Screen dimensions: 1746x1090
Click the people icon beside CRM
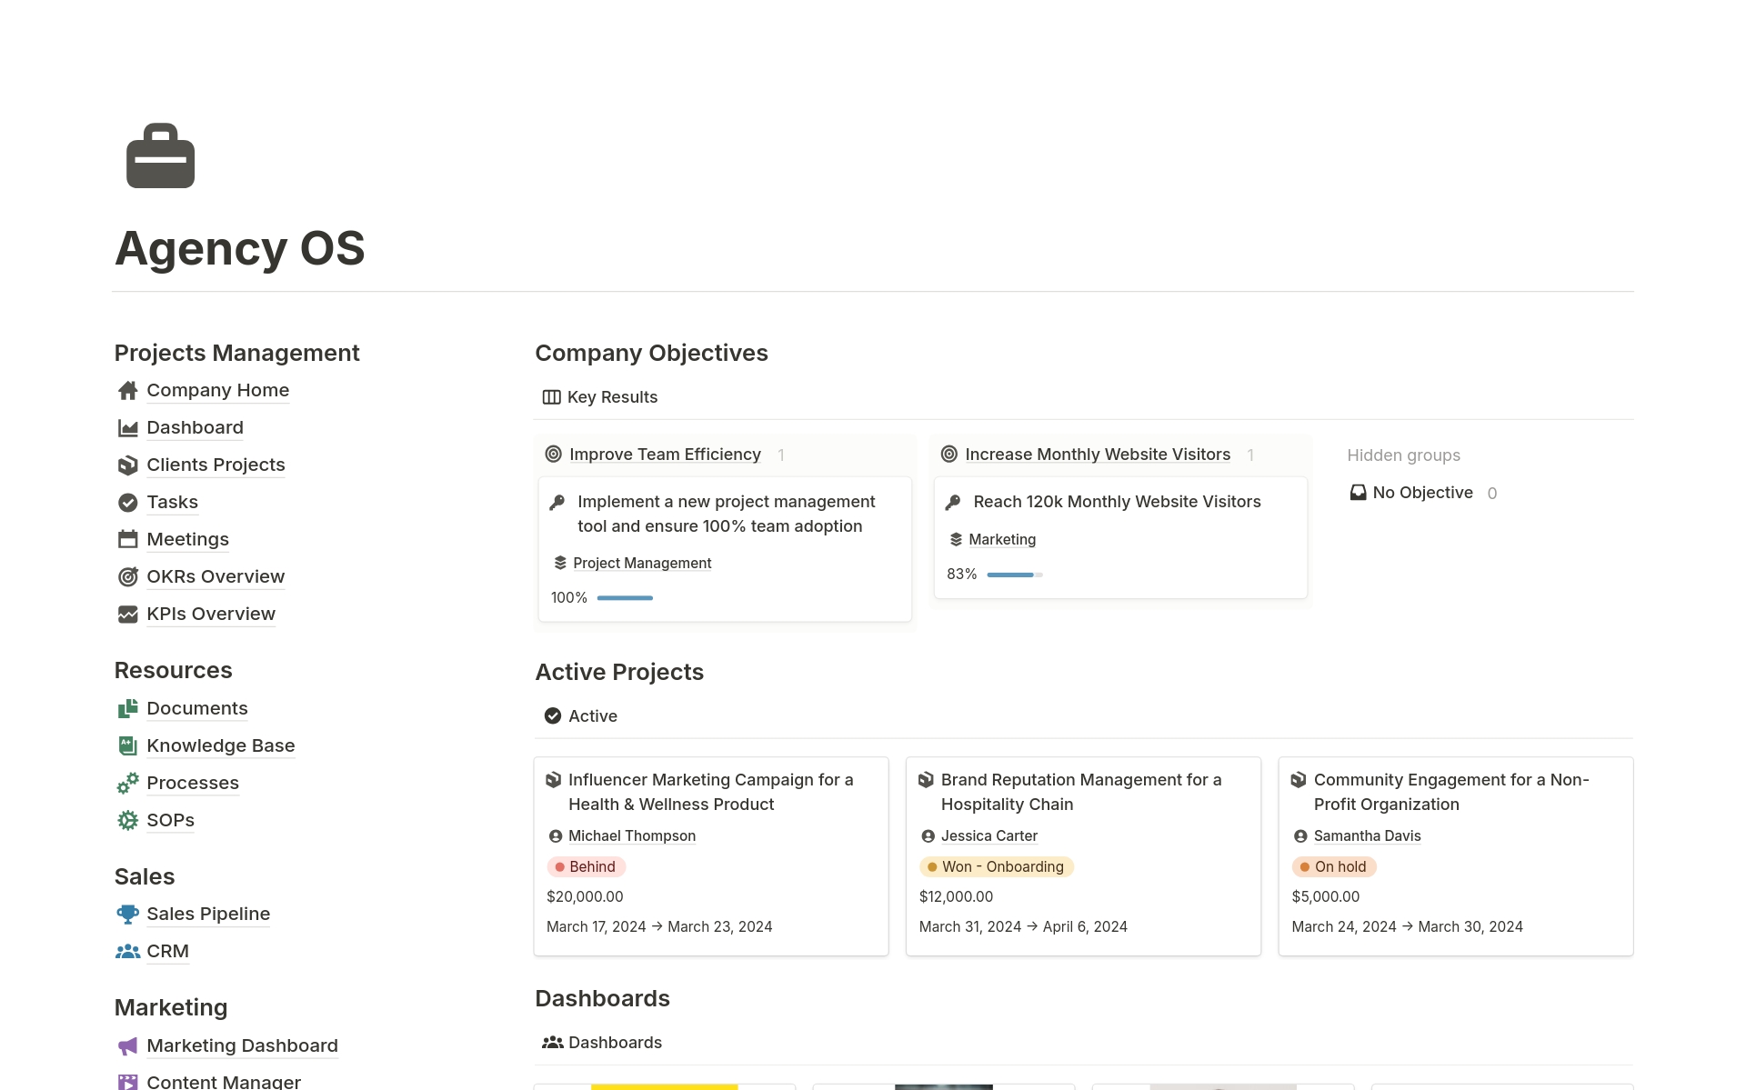pos(128,951)
